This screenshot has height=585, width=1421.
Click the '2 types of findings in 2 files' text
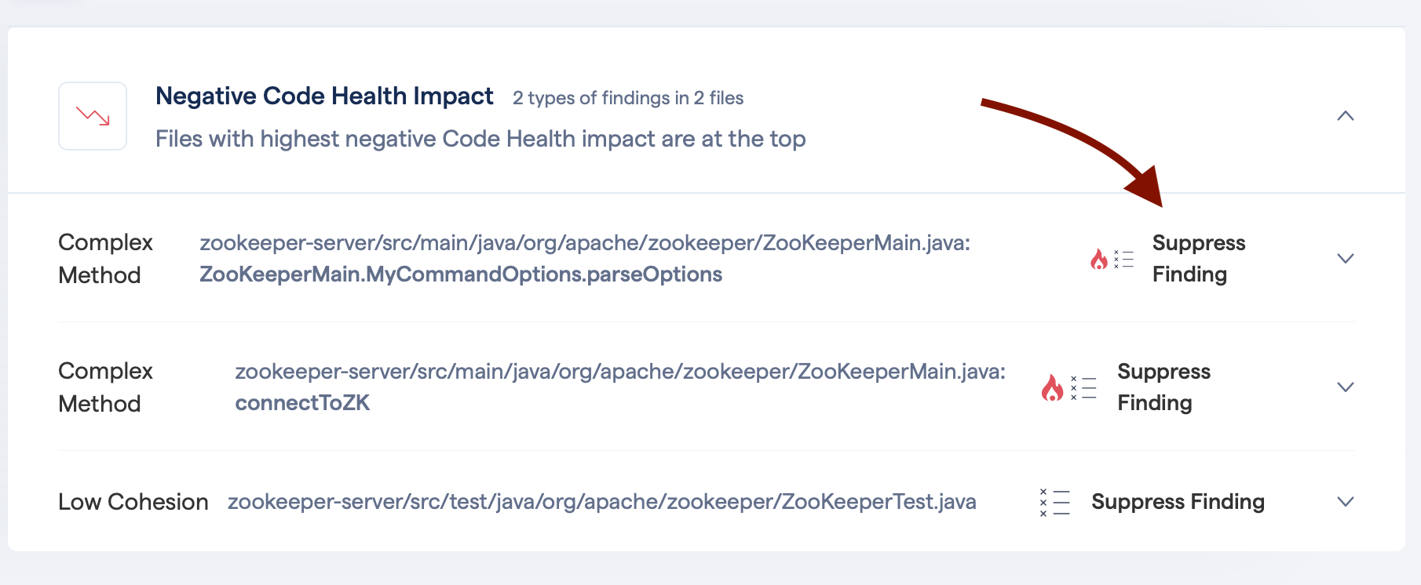(x=627, y=98)
